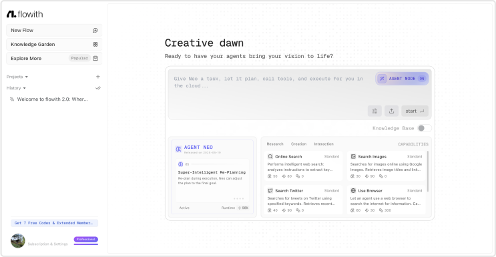The height and width of the screenshot is (257, 496).
Task: Click the Search Images picture icon
Action: (x=353, y=156)
